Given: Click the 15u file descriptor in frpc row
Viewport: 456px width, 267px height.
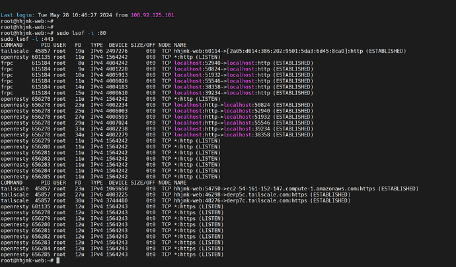Looking at the screenshot, I should (x=80, y=93).
